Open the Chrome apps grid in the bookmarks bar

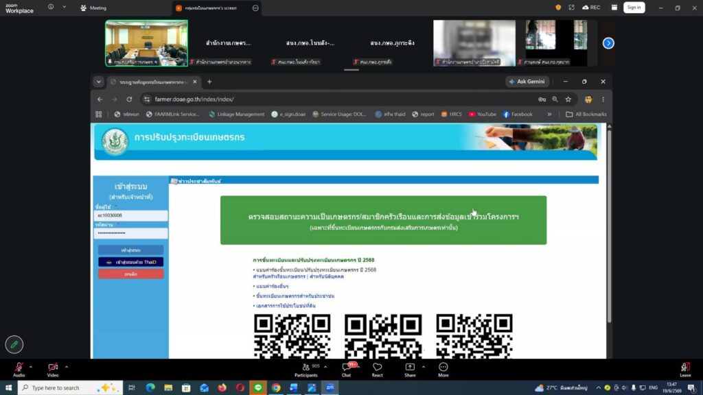coord(99,115)
